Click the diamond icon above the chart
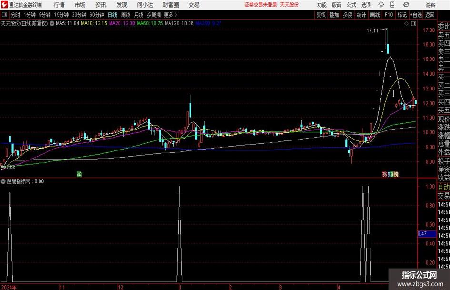 (x=406, y=24)
